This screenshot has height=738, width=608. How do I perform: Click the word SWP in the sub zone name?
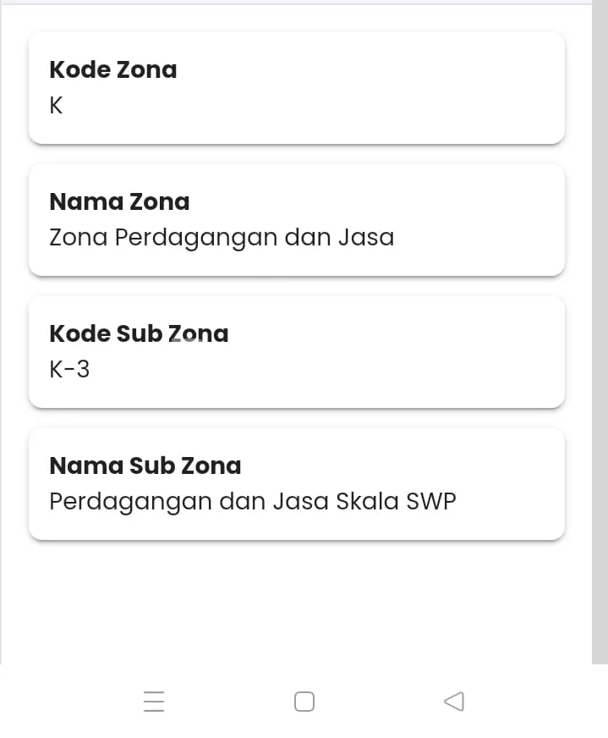point(431,501)
